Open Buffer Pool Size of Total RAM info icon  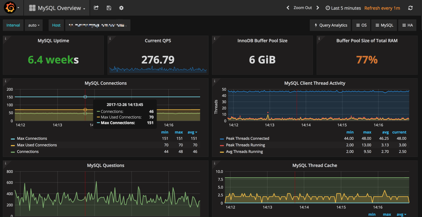coord(319,38)
